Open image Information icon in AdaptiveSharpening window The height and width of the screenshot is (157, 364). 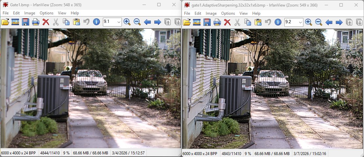tap(278, 22)
